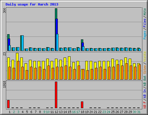148x115 pixels.
Task: Click green day label '24' on the x-axis
Action: click(108, 112)
